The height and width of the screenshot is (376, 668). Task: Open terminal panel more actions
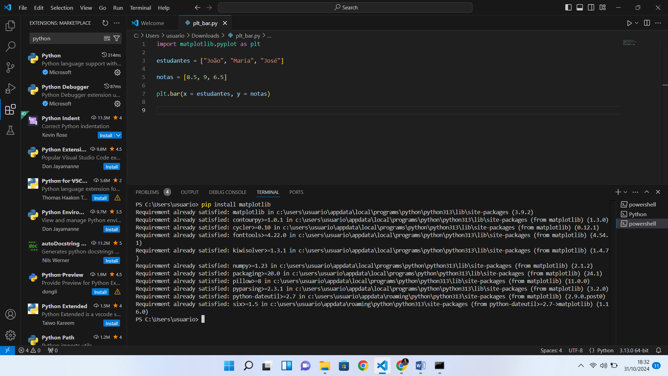click(635, 192)
